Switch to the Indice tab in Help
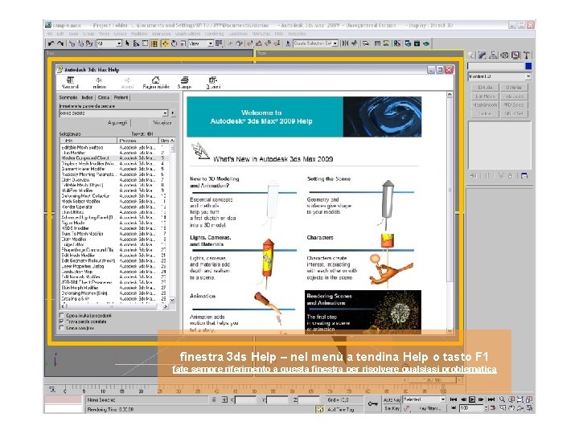Image resolution: width=579 pixels, height=434 pixels. [x=87, y=97]
